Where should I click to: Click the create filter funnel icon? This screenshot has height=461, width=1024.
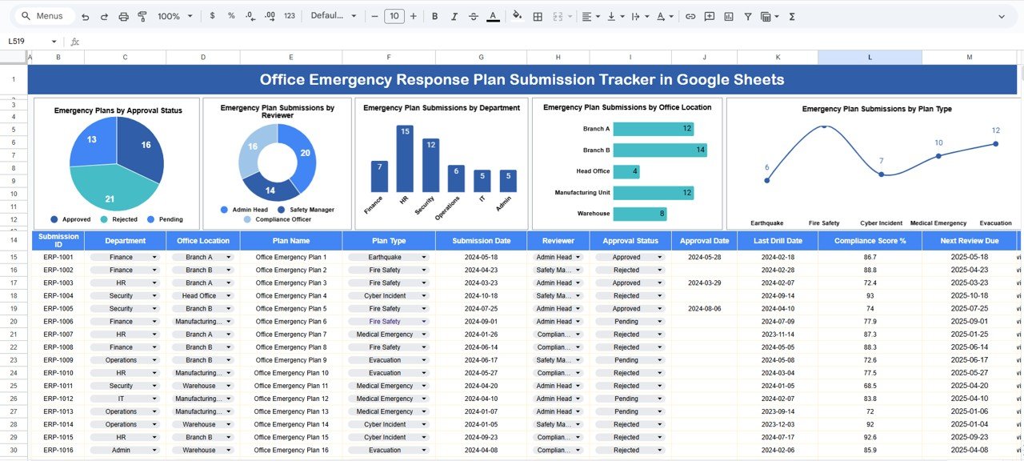click(748, 16)
